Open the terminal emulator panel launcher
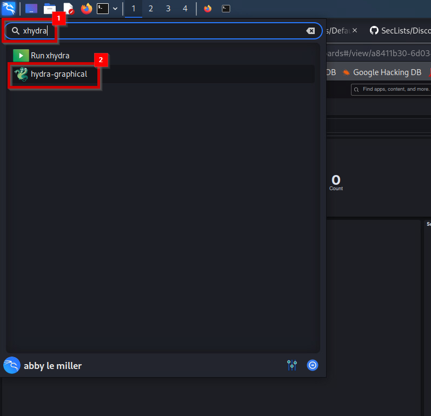Image resolution: width=431 pixels, height=416 pixels. coord(103,9)
